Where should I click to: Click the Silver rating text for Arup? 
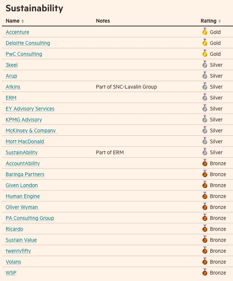[216, 76]
